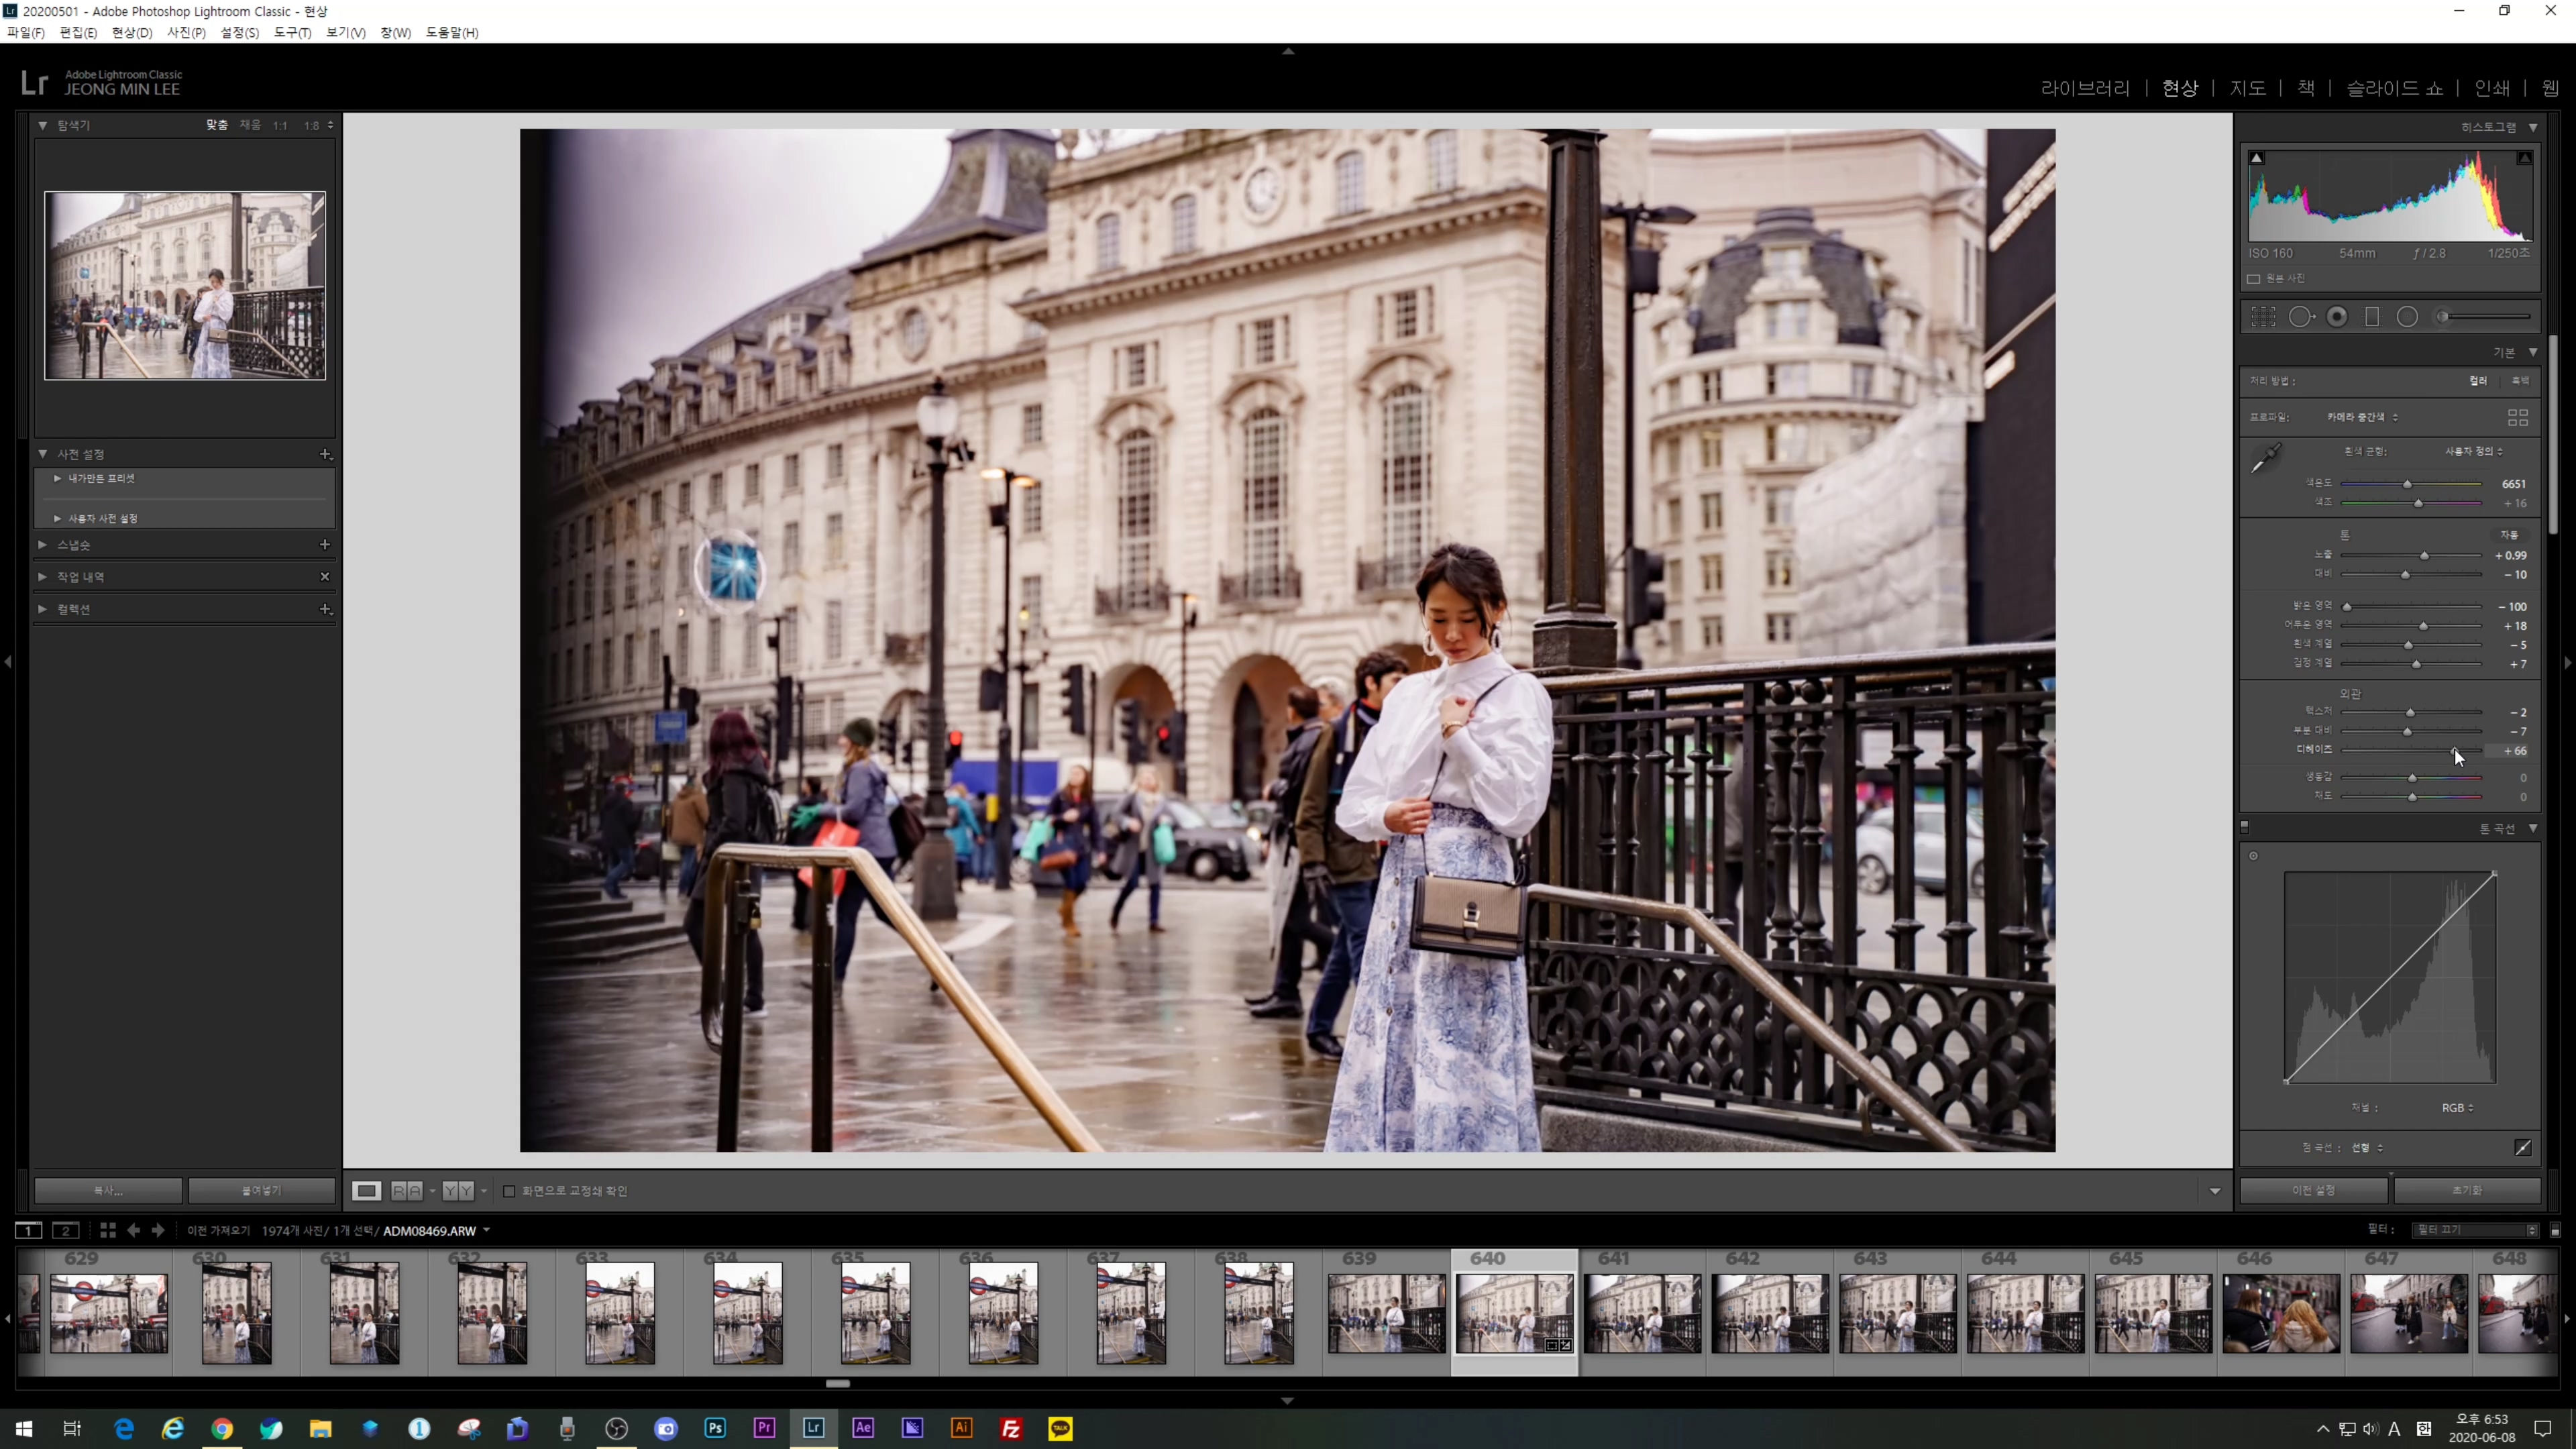Open the 현상(D) menu
This screenshot has height=1449, width=2576.
coord(131,33)
